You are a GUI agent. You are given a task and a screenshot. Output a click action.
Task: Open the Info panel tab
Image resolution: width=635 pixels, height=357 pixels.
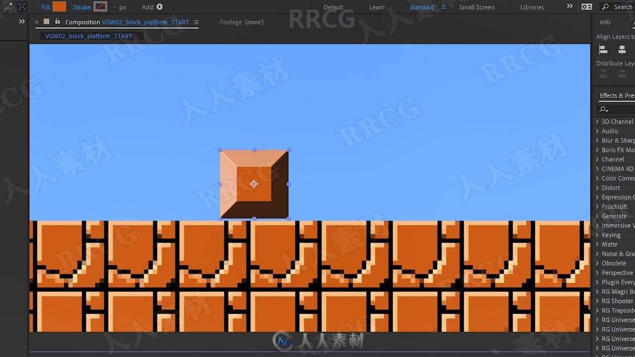point(605,22)
